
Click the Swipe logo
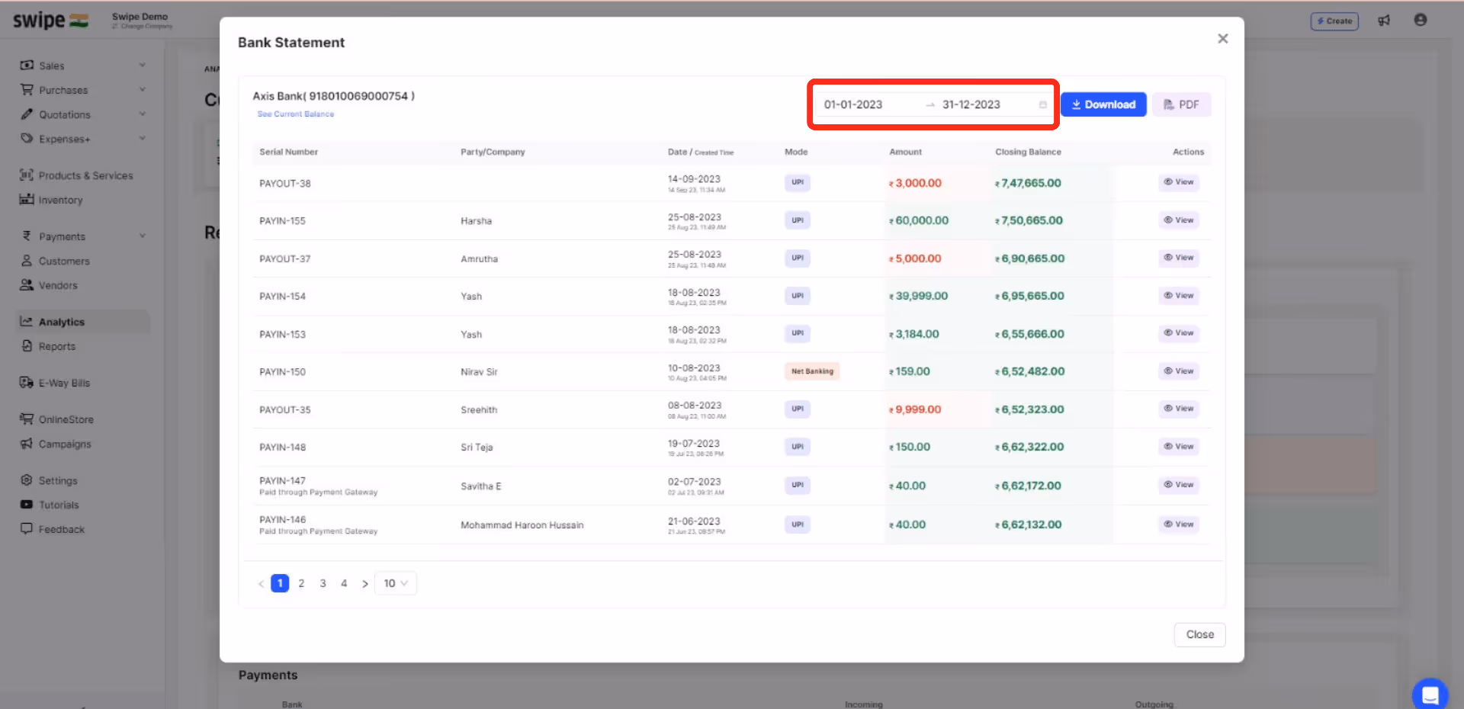click(50, 21)
